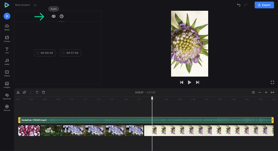Open the Text sidebar panel
This screenshot has height=151, width=278.
pos(7,50)
